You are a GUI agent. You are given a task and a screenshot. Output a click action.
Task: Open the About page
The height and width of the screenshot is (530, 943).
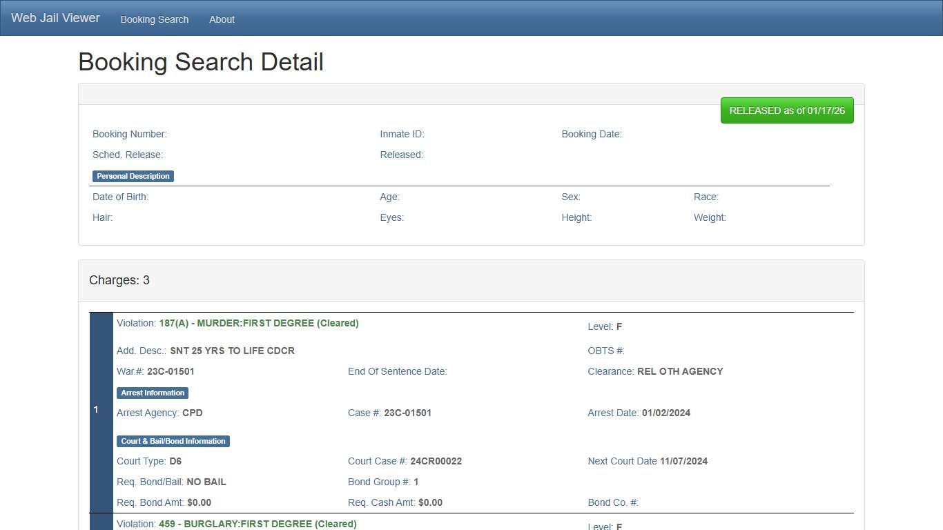tap(222, 19)
